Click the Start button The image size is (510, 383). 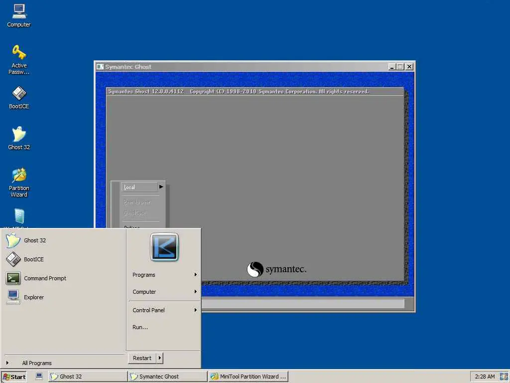coord(13,377)
